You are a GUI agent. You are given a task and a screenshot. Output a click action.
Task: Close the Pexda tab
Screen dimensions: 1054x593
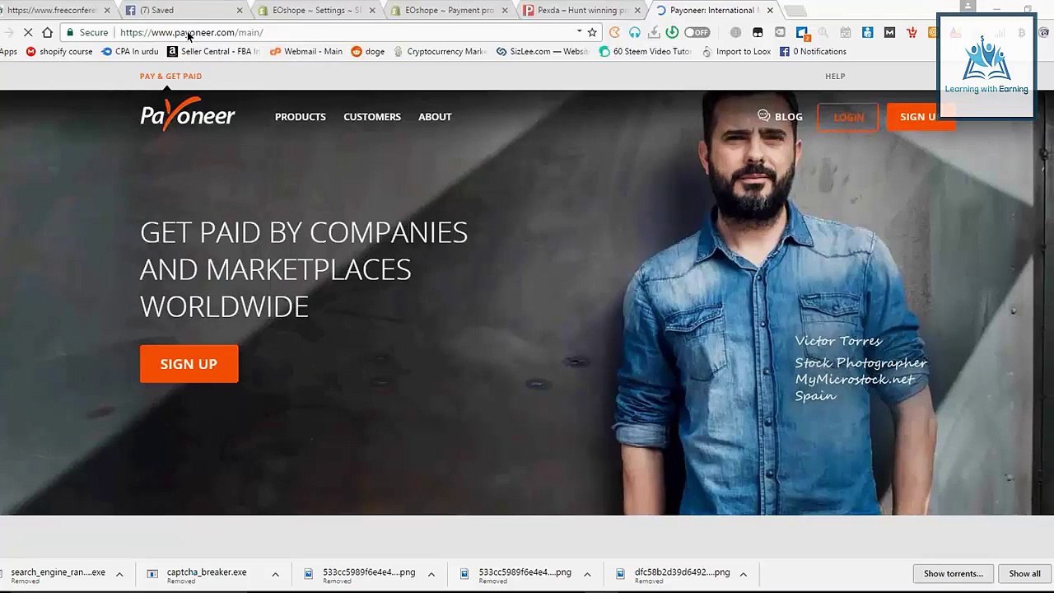(637, 10)
